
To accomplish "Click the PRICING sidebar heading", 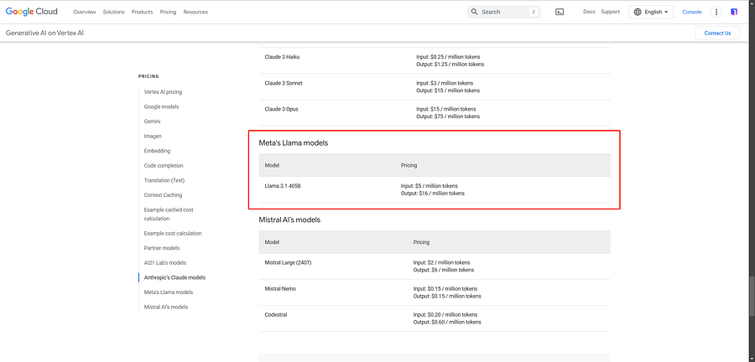I will (148, 76).
